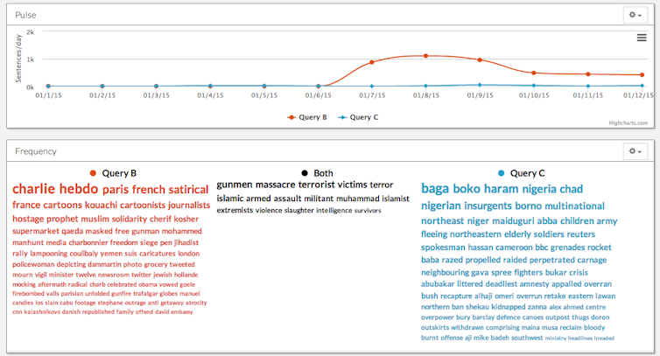660x356 pixels.
Task: Click the word 'survivors' in Both cloud
Action: click(368, 211)
